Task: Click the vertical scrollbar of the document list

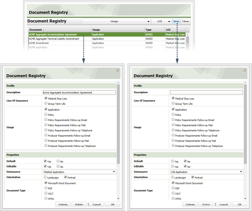Action: [x=187, y=41]
